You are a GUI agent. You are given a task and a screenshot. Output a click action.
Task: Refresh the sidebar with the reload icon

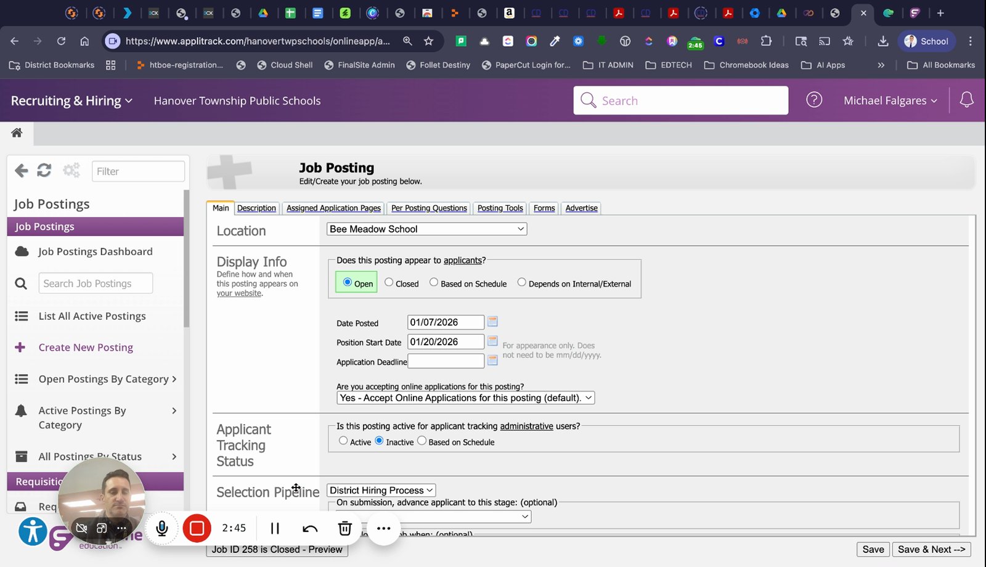click(44, 171)
